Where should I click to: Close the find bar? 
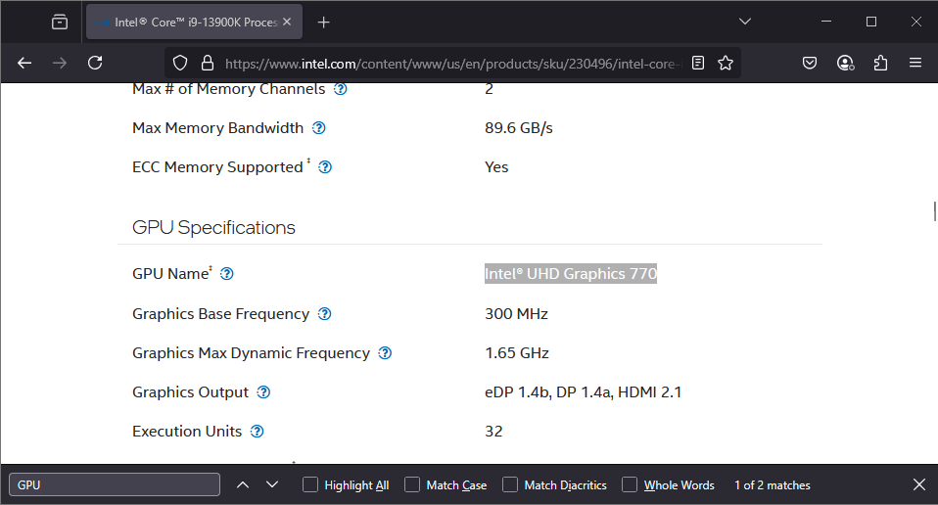point(918,484)
